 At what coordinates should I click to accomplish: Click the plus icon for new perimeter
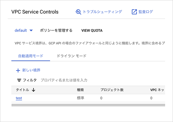(18, 70)
